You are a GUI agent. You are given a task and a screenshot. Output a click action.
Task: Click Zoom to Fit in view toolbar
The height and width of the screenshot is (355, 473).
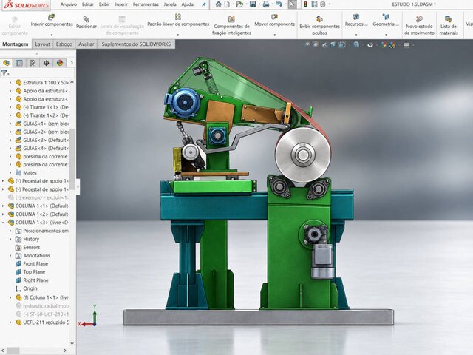tap(307, 44)
